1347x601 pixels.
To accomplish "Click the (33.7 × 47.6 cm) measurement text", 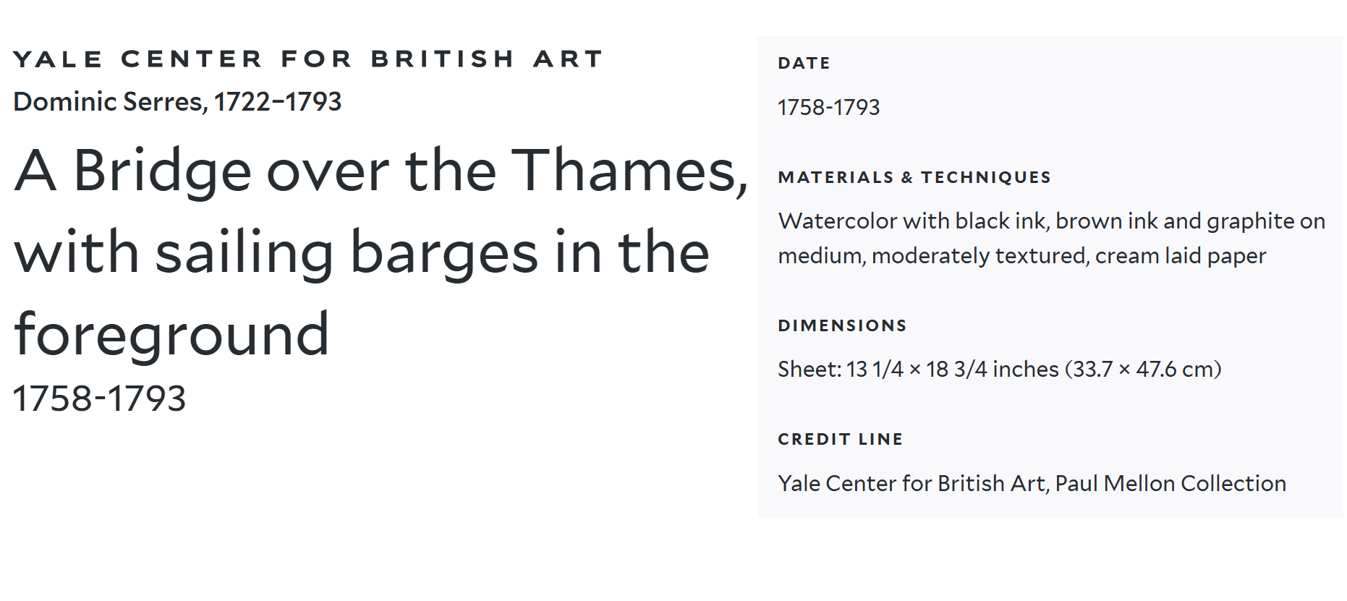I will coord(1143,370).
